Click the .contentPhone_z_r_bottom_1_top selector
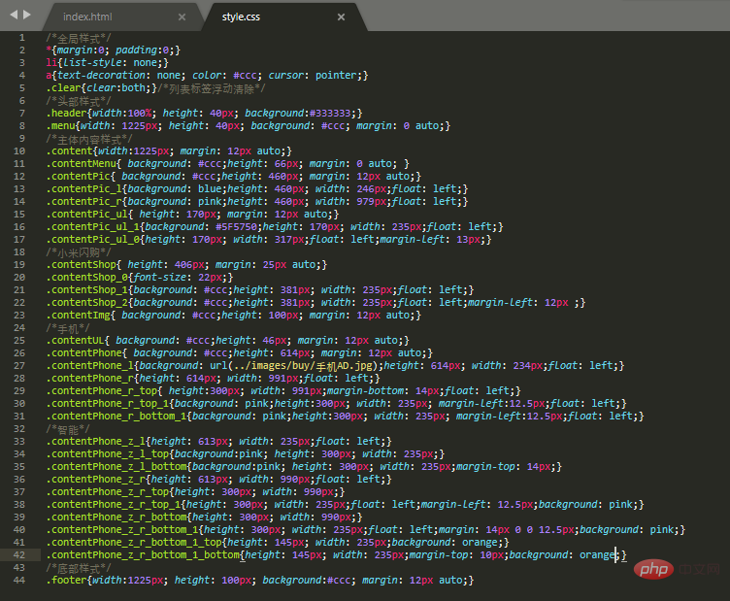This screenshot has height=601, width=730. (x=134, y=543)
